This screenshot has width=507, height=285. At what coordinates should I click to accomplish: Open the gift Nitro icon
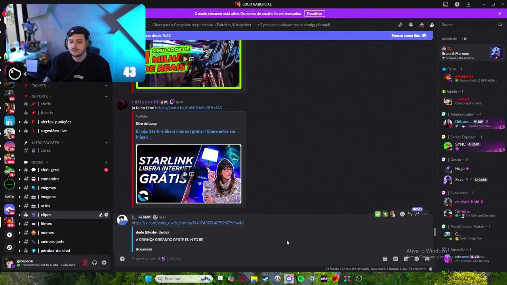(x=385, y=259)
